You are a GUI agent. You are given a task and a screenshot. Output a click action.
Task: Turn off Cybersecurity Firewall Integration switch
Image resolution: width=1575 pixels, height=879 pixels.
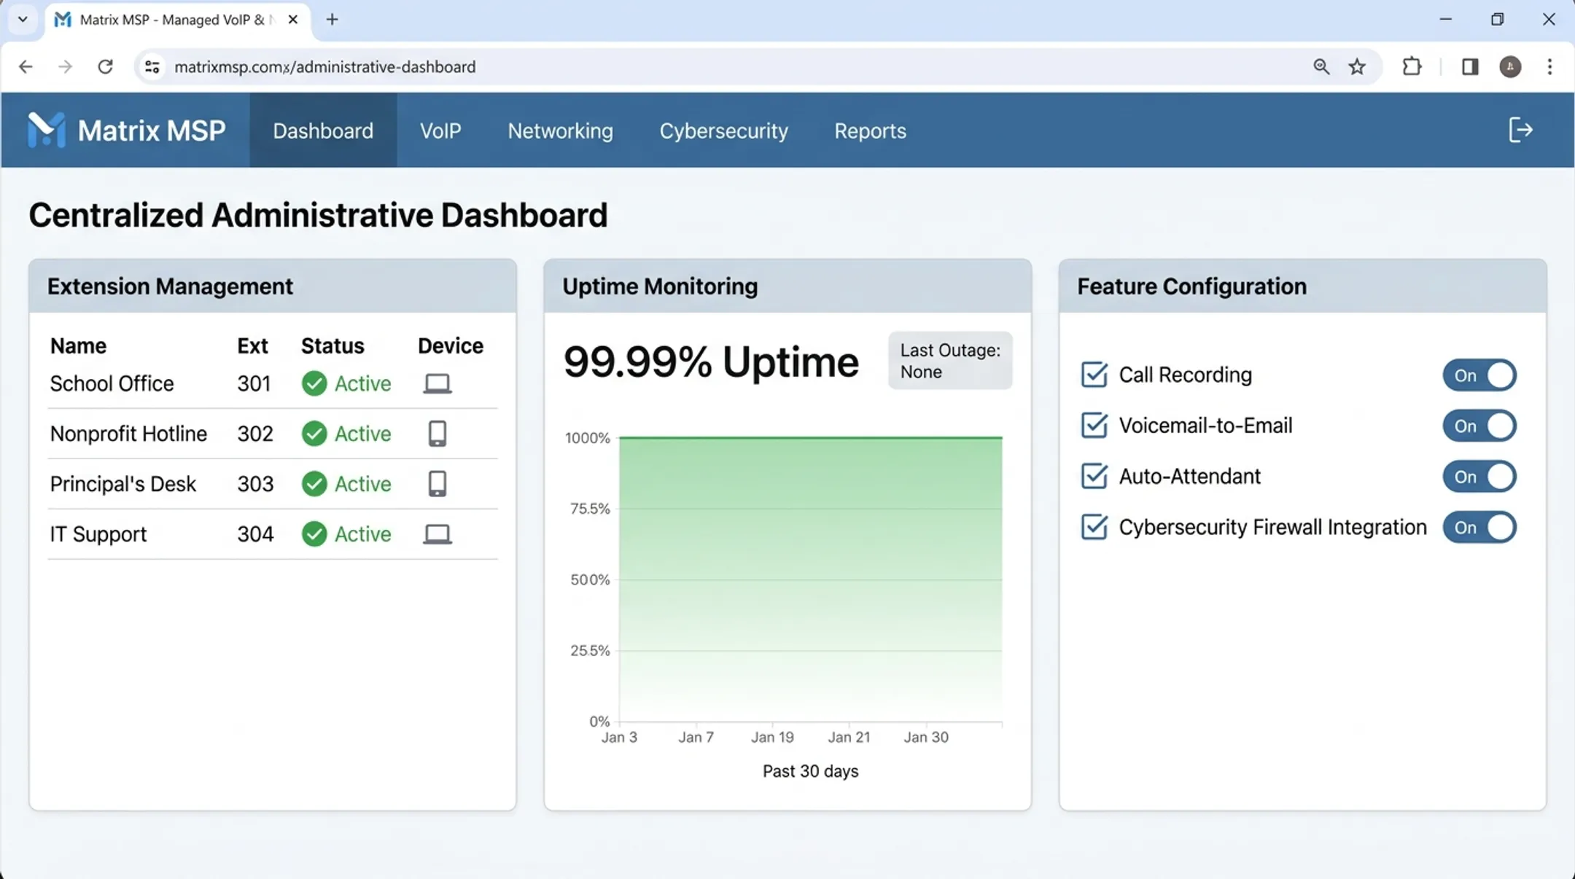click(1479, 527)
